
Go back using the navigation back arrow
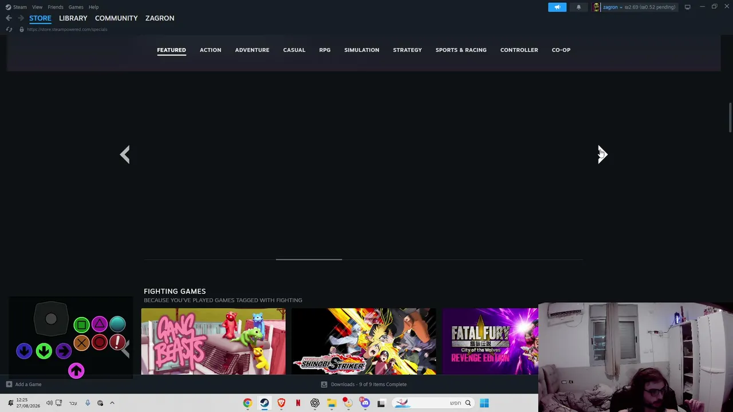9,18
